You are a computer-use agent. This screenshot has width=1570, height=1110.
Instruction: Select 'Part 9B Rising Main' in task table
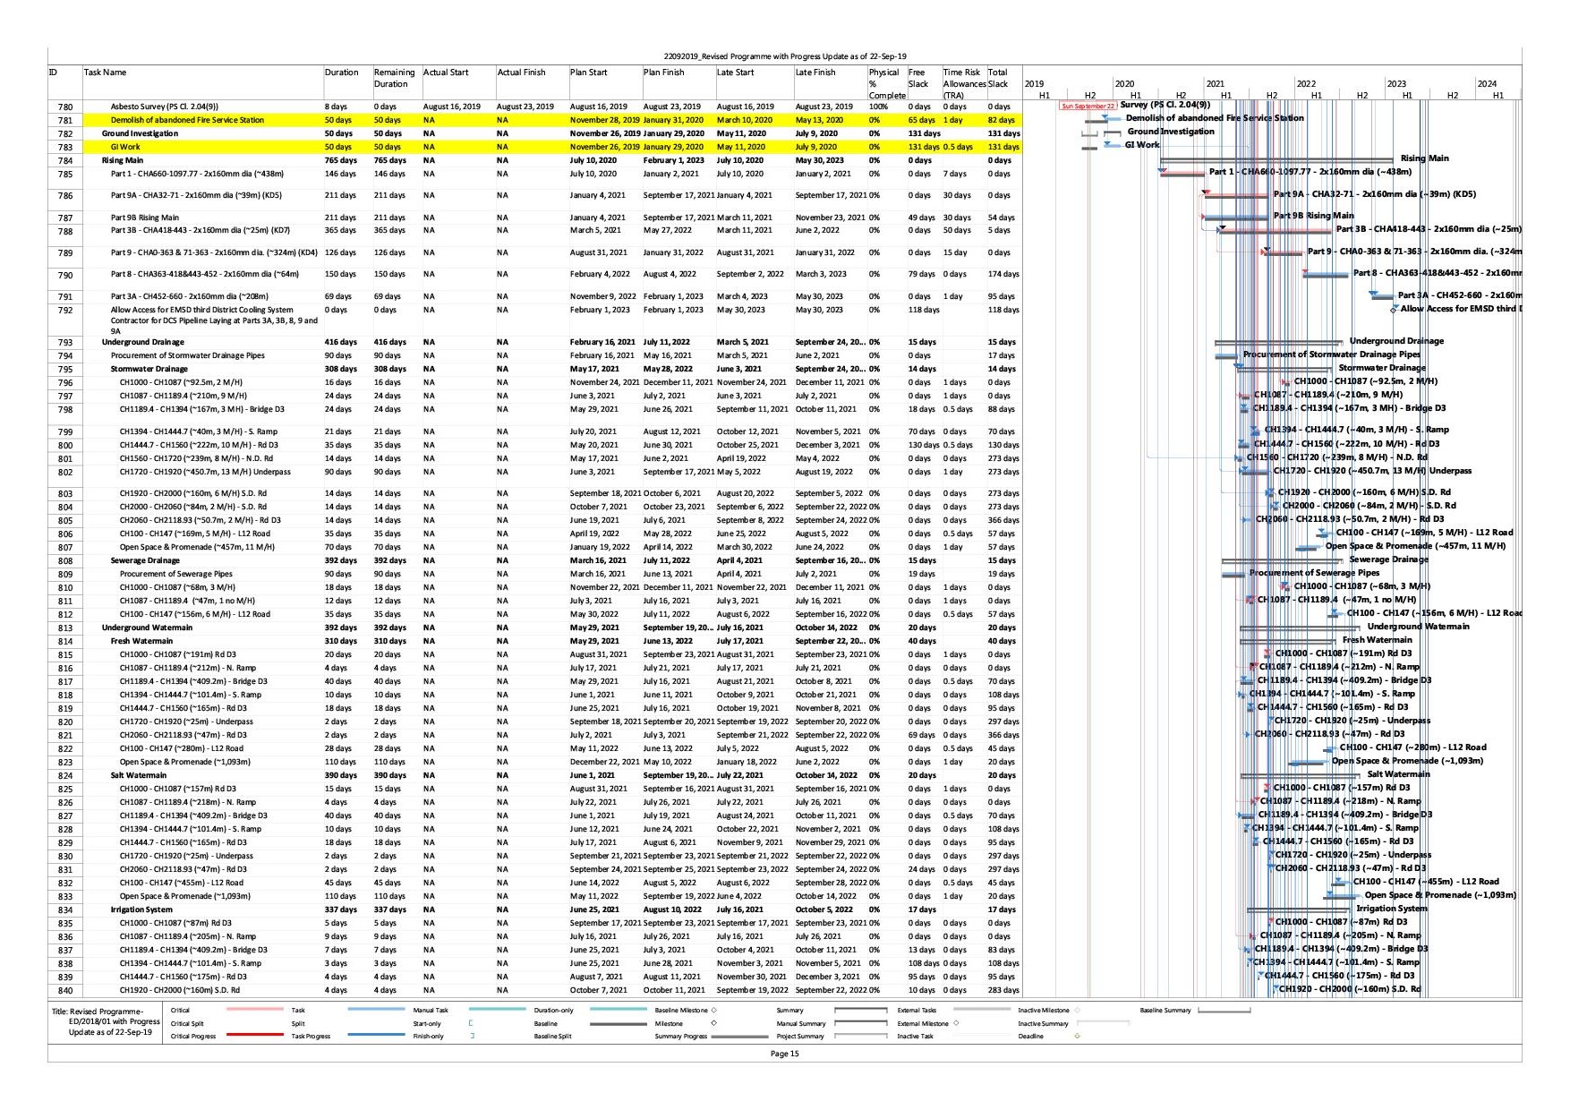click(x=145, y=218)
